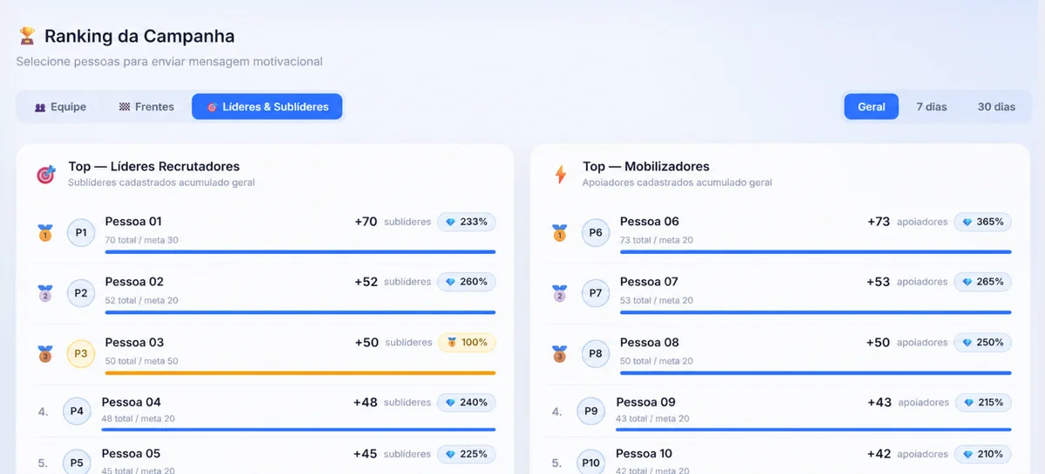This screenshot has height=474, width=1045.
Task: Click the 240% badge of Pessoa 04
Action: coord(467,403)
